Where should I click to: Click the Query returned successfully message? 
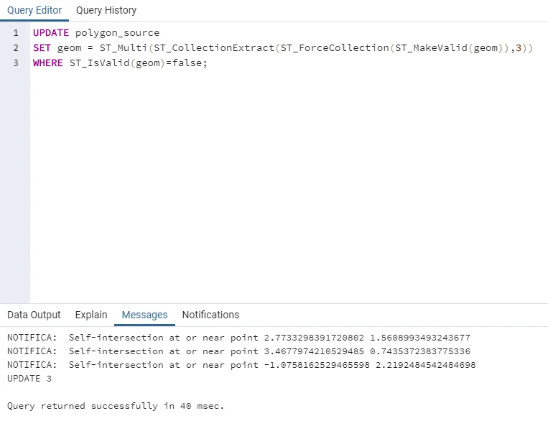click(116, 406)
